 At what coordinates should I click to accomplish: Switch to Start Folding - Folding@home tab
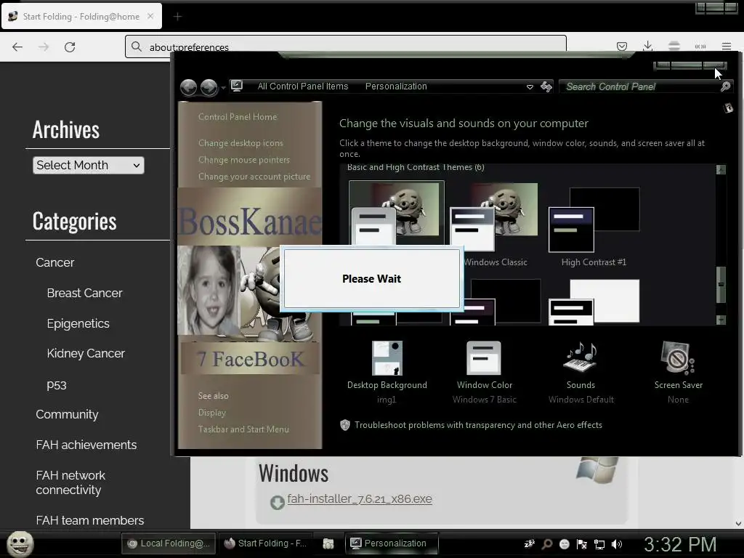coord(81,17)
